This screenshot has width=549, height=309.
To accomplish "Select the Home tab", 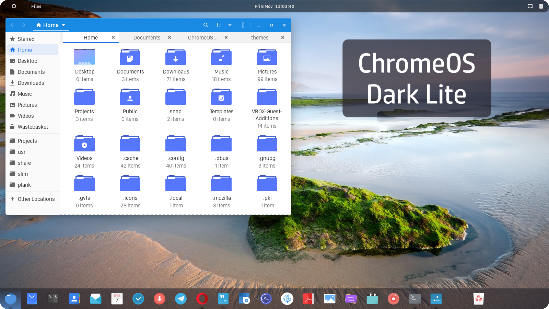I will (x=91, y=37).
